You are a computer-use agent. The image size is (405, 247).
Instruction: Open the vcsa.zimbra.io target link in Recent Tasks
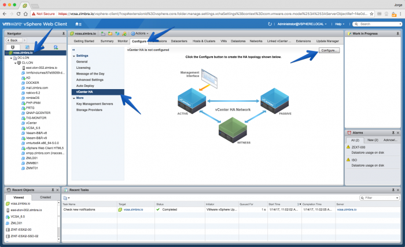pyautogui.click(x=133, y=209)
